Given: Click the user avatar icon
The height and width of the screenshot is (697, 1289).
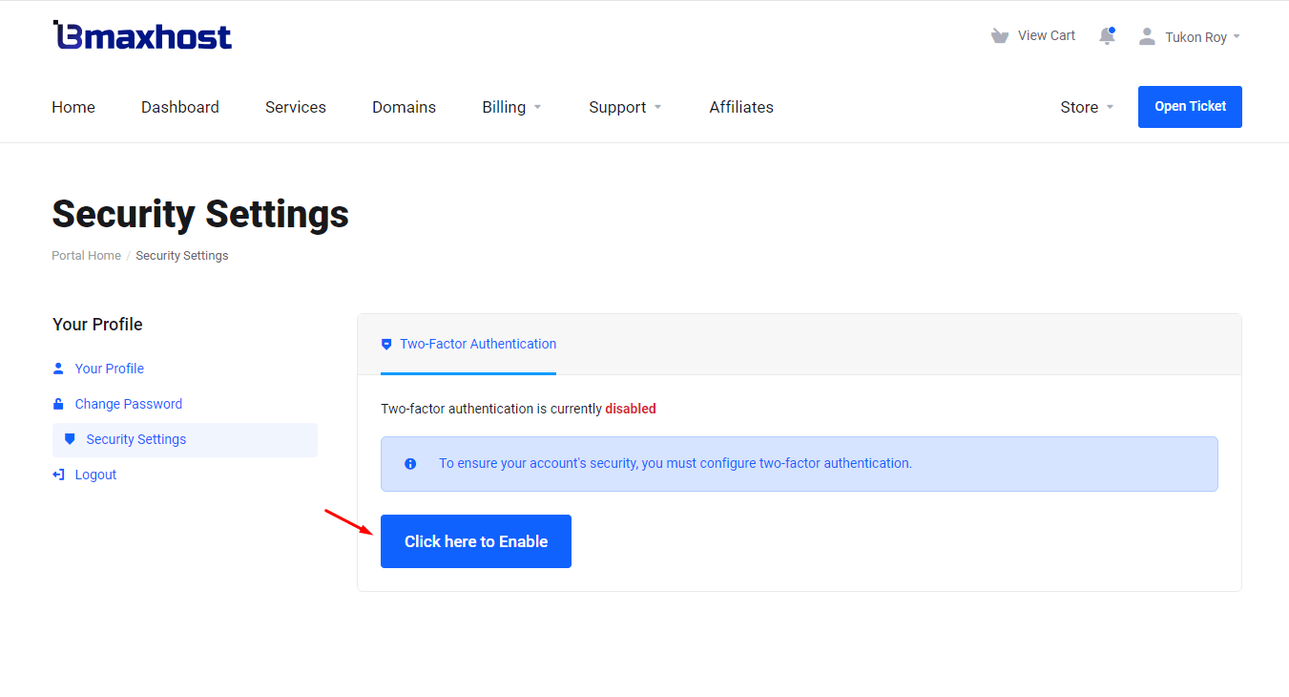Looking at the screenshot, I should point(1147,36).
